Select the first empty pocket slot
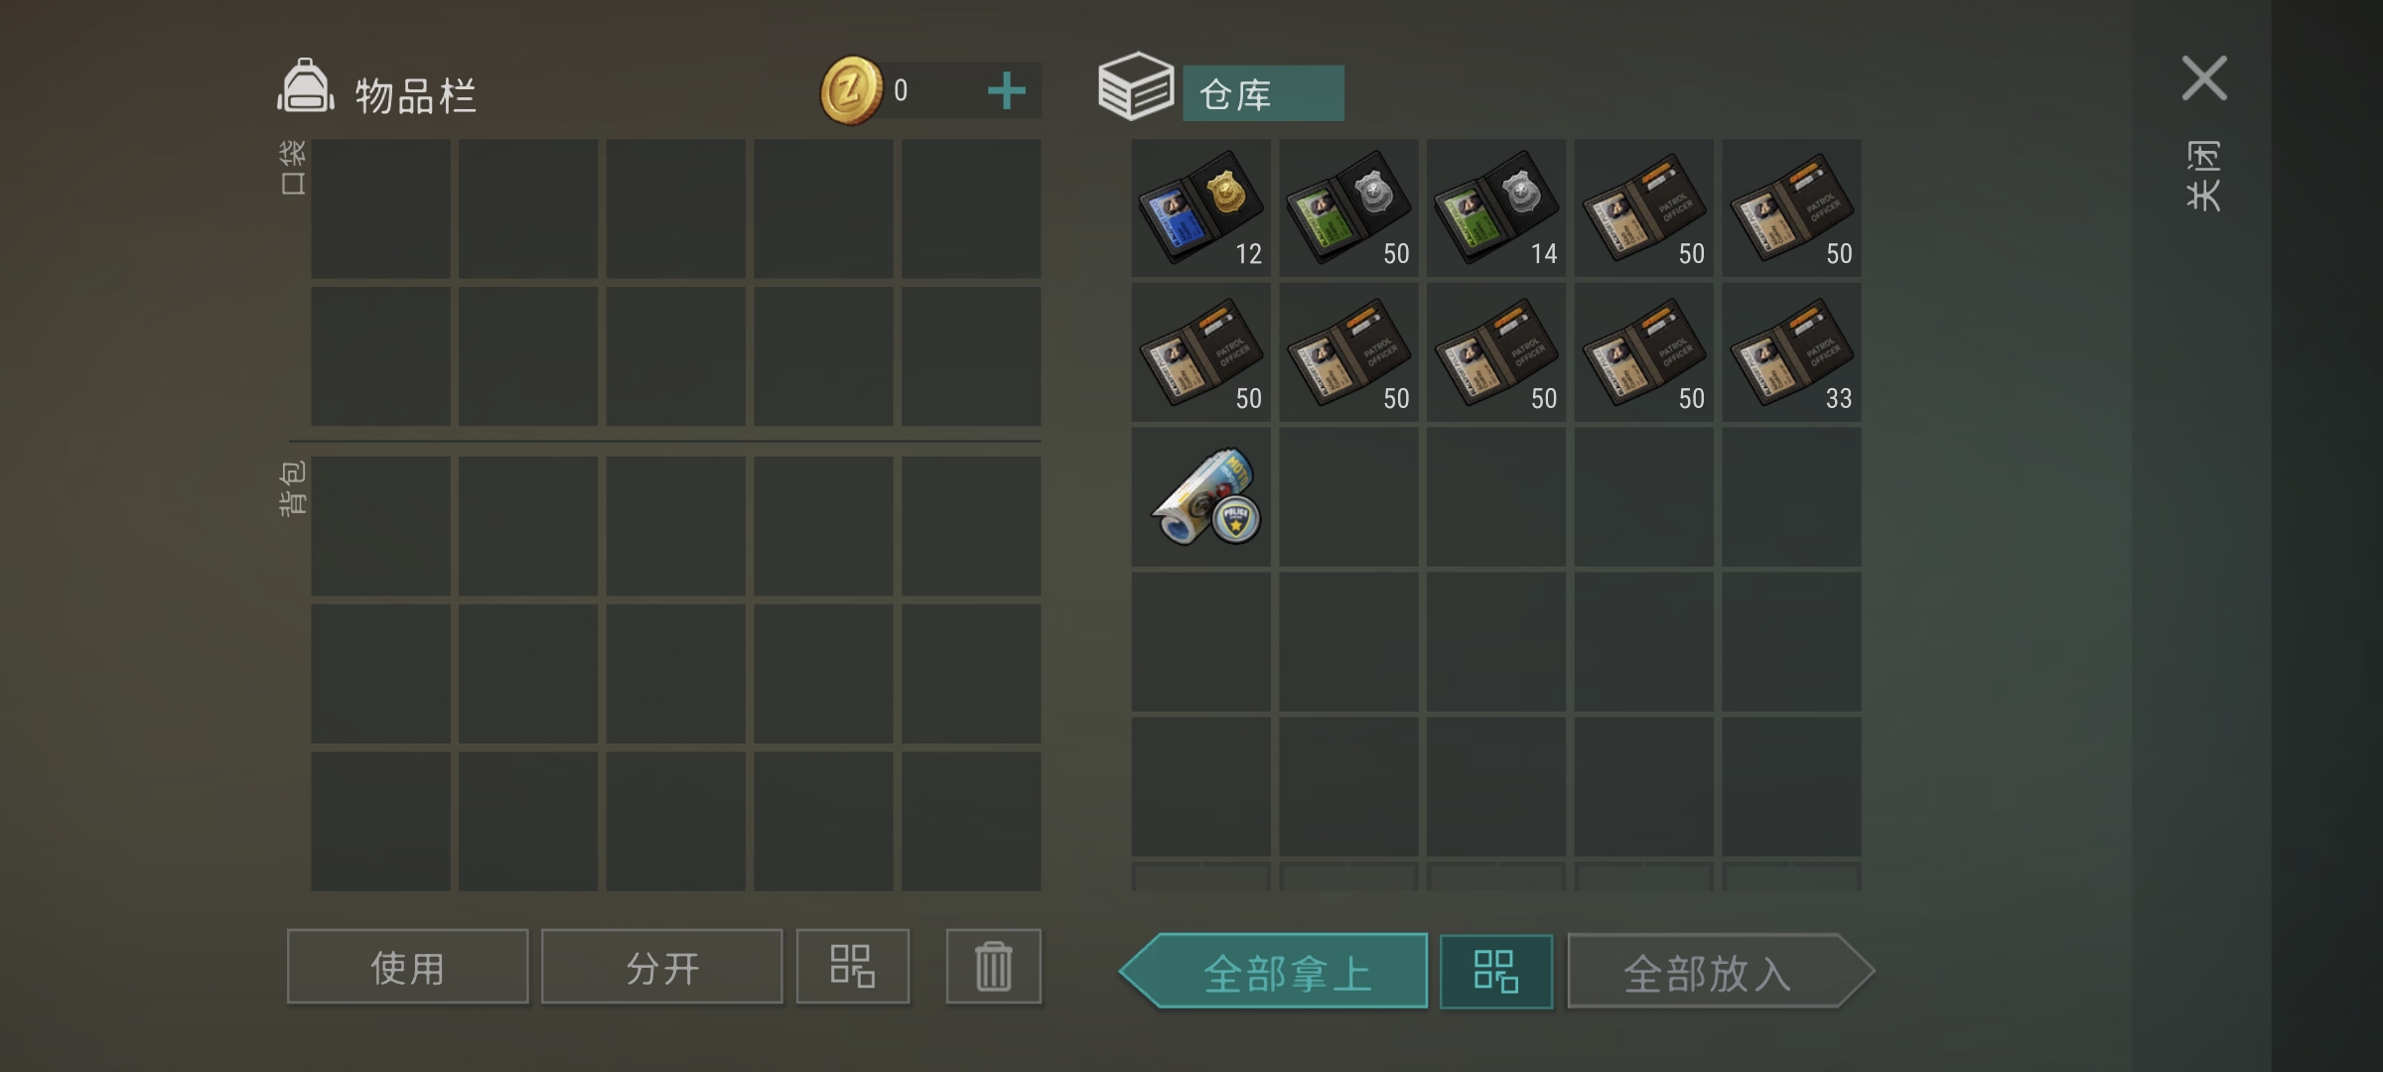2383x1072 pixels. point(380,208)
